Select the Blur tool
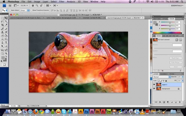Image resolution: width=186 pixels, height=116 pixels. (2, 39)
